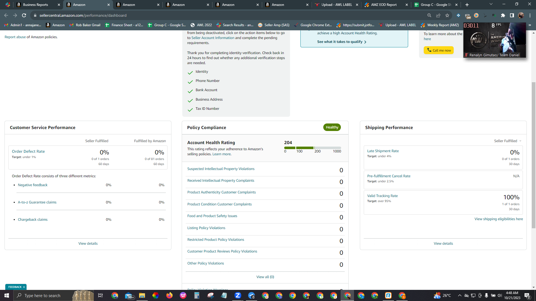536x301 pixels.
Task: Open the Chrome profile avatar
Action: coord(521,15)
